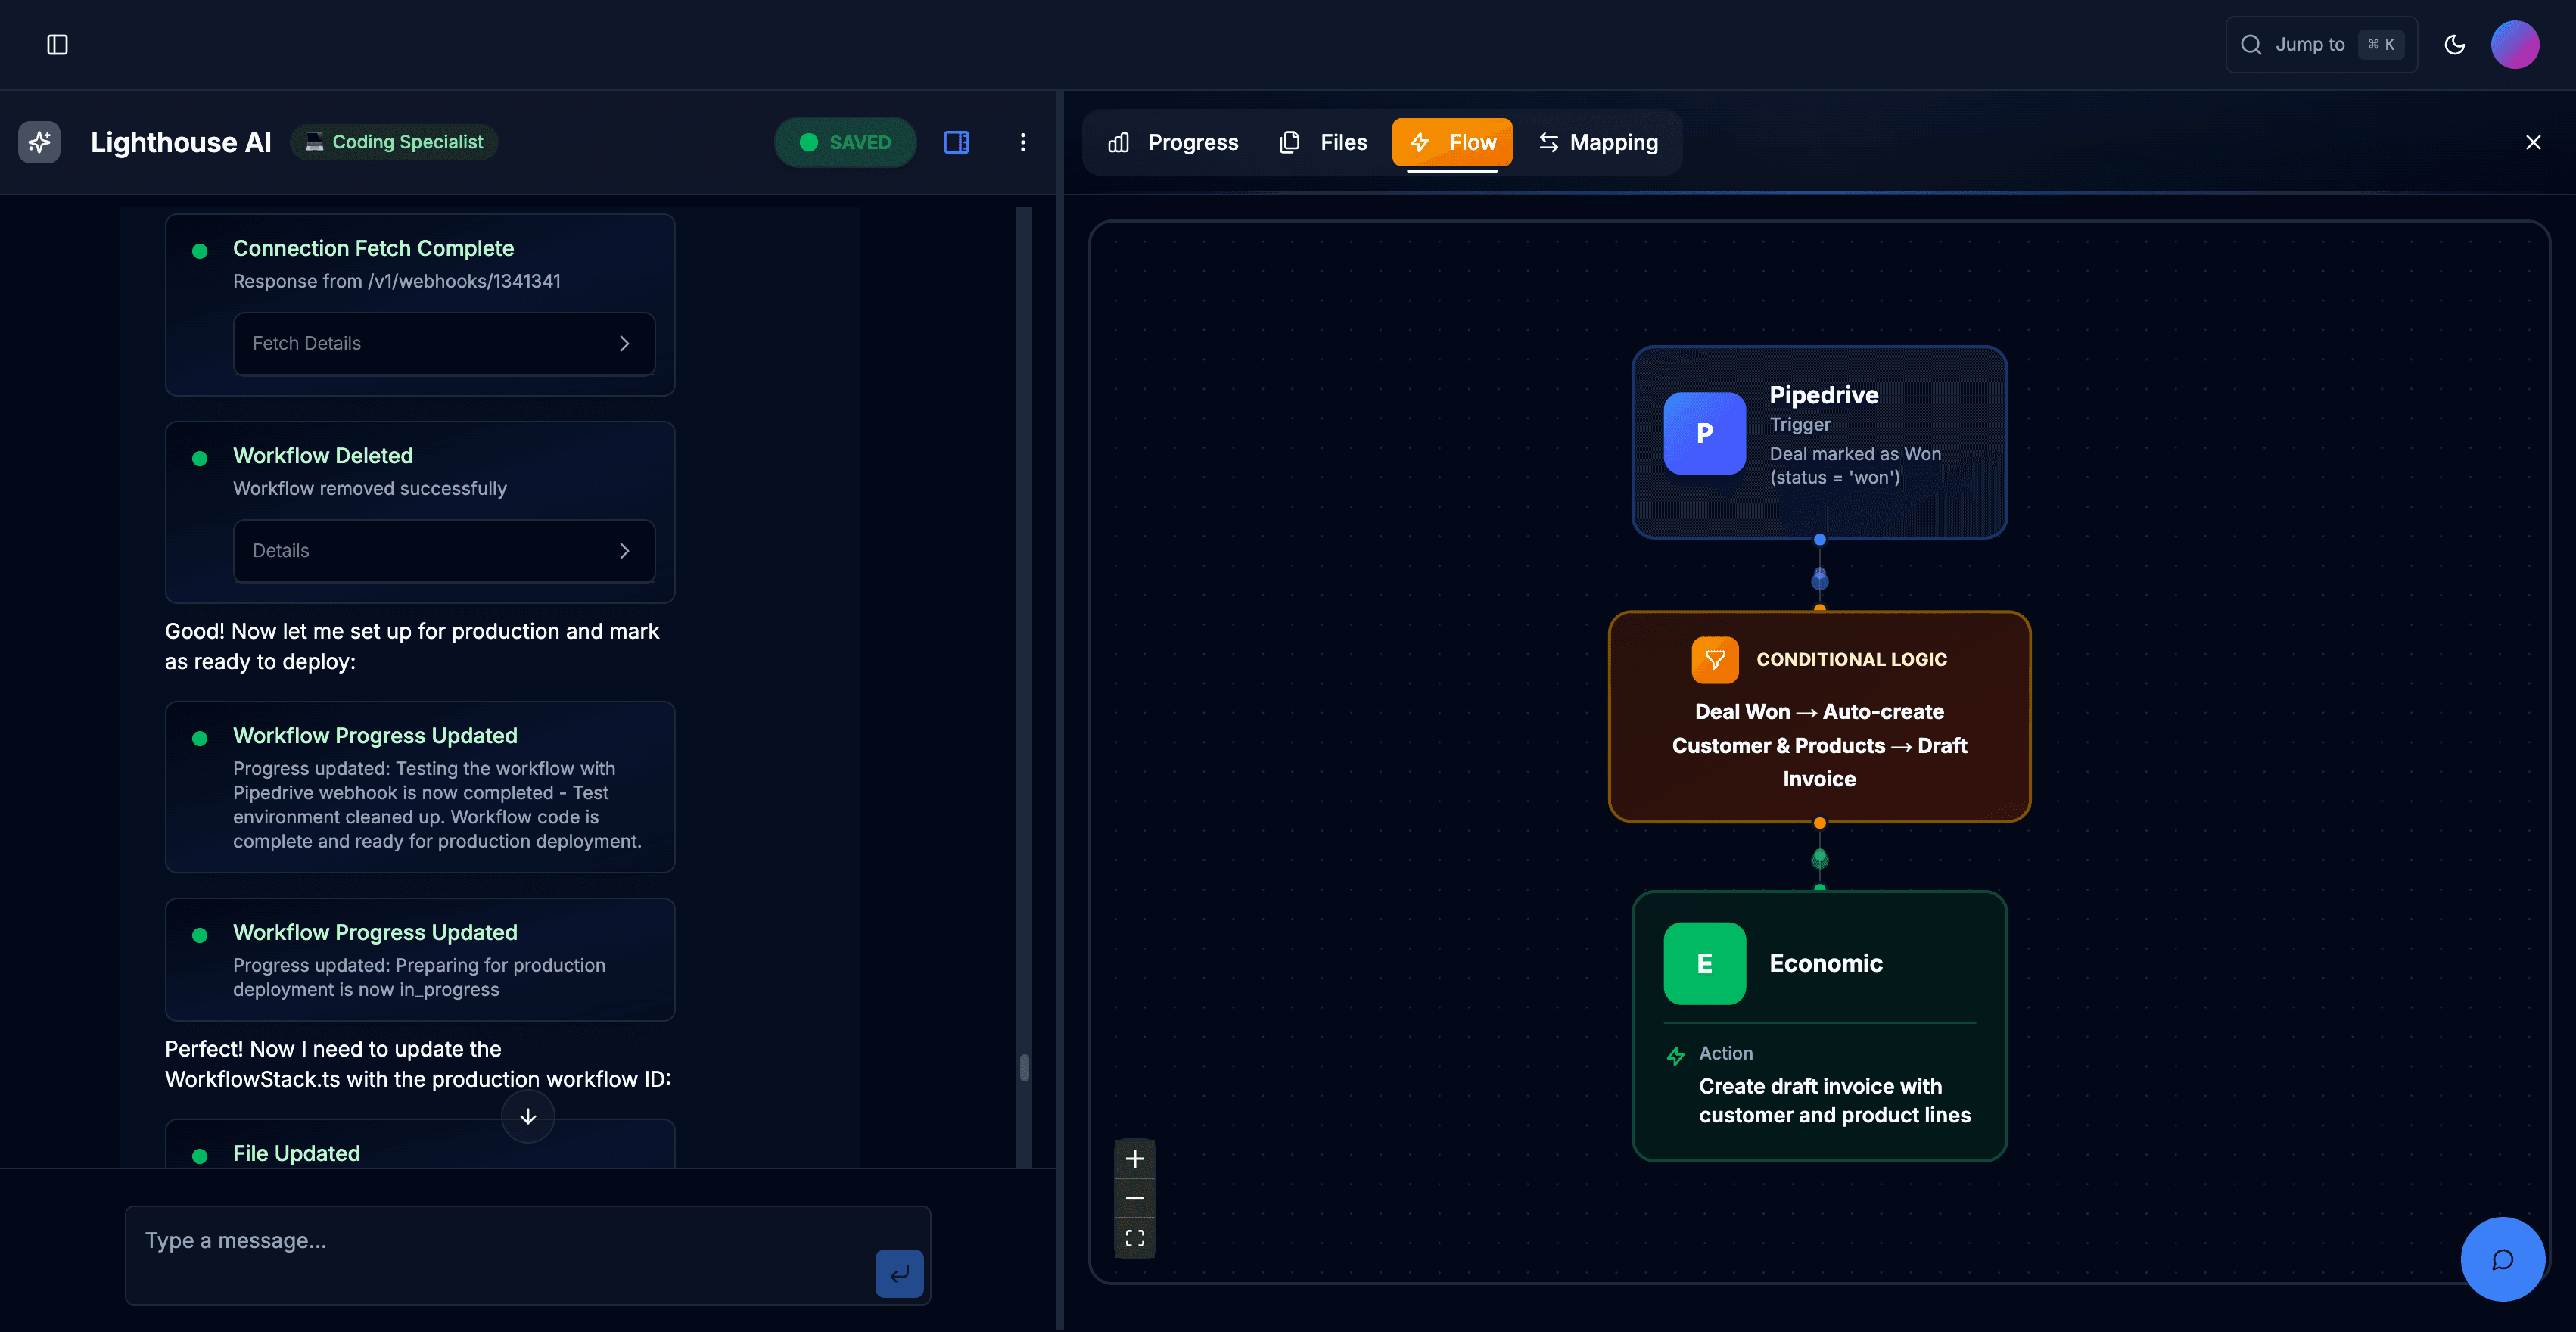Send message with the enter arrow

[x=899, y=1273]
